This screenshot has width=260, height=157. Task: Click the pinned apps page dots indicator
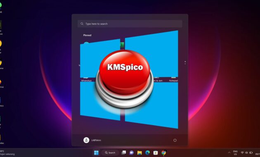click(185, 63)
